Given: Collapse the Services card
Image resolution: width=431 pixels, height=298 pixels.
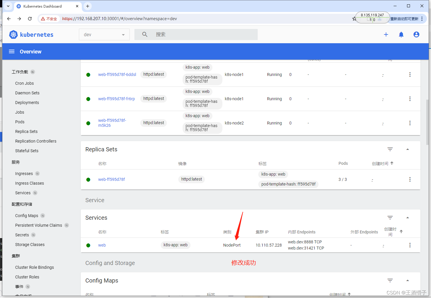Looking at the screenshot, I should pos(408,218).
